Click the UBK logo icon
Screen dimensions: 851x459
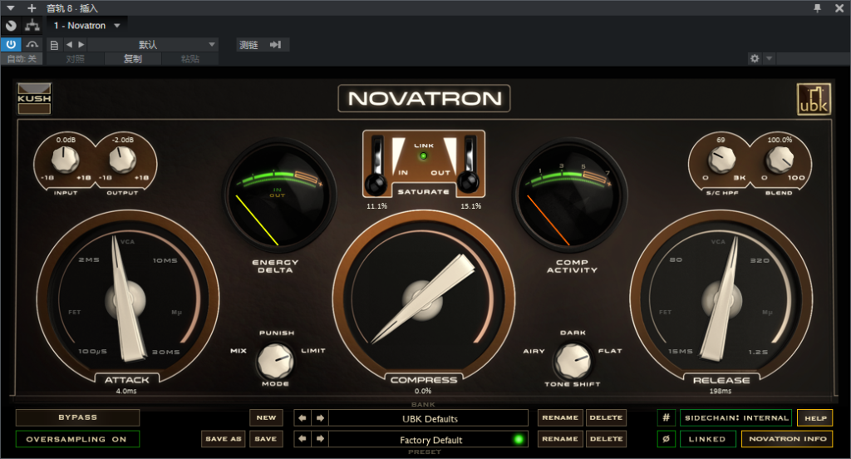pos(814,99)
